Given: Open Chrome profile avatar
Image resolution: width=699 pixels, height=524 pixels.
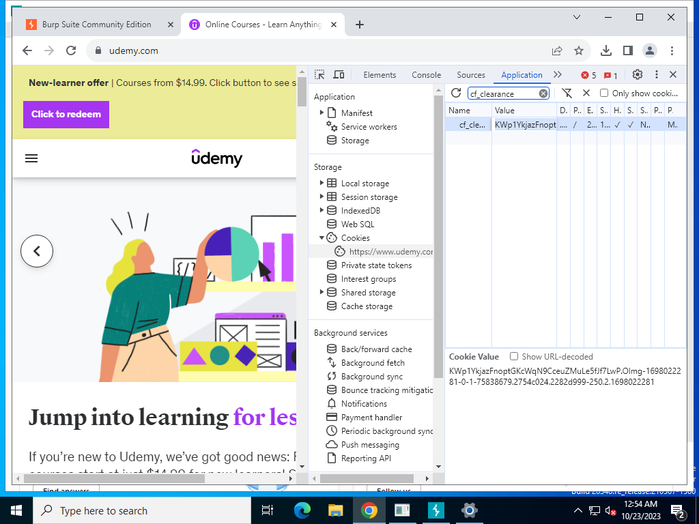Looking at the screenshot, I should point(650,50).
